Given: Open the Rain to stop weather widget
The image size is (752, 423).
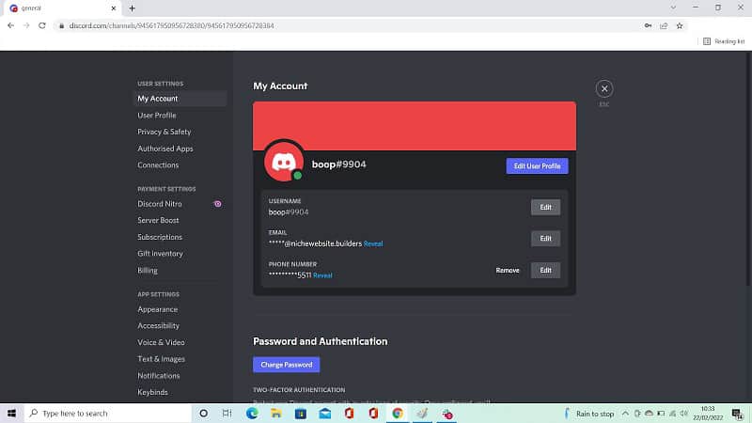Looking at the screenshot, I should (x=589, y=414).
